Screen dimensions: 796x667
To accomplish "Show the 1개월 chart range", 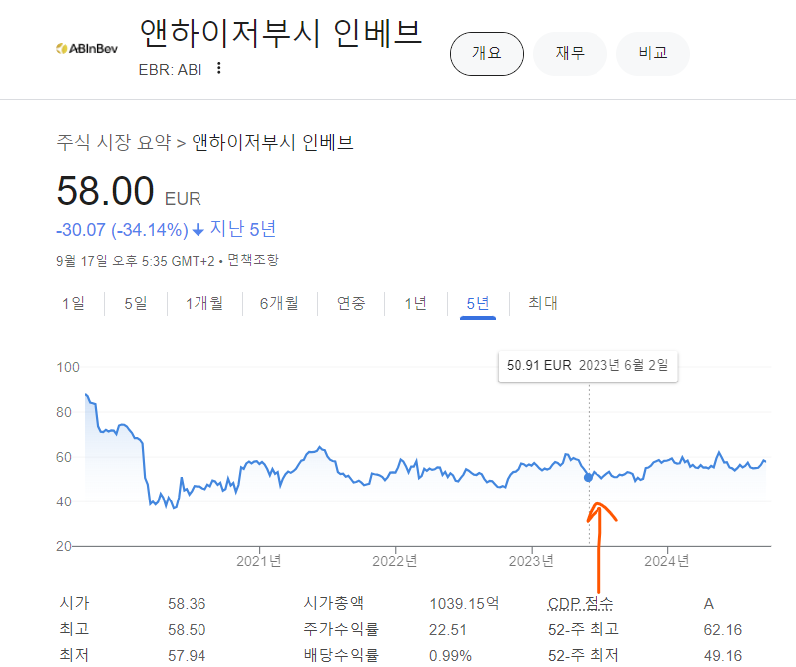I will (204, 303).
